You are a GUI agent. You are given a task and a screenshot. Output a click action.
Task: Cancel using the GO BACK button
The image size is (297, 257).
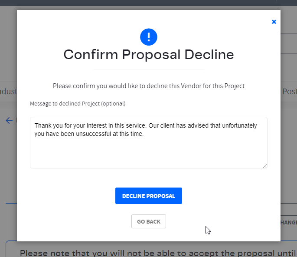149,221
